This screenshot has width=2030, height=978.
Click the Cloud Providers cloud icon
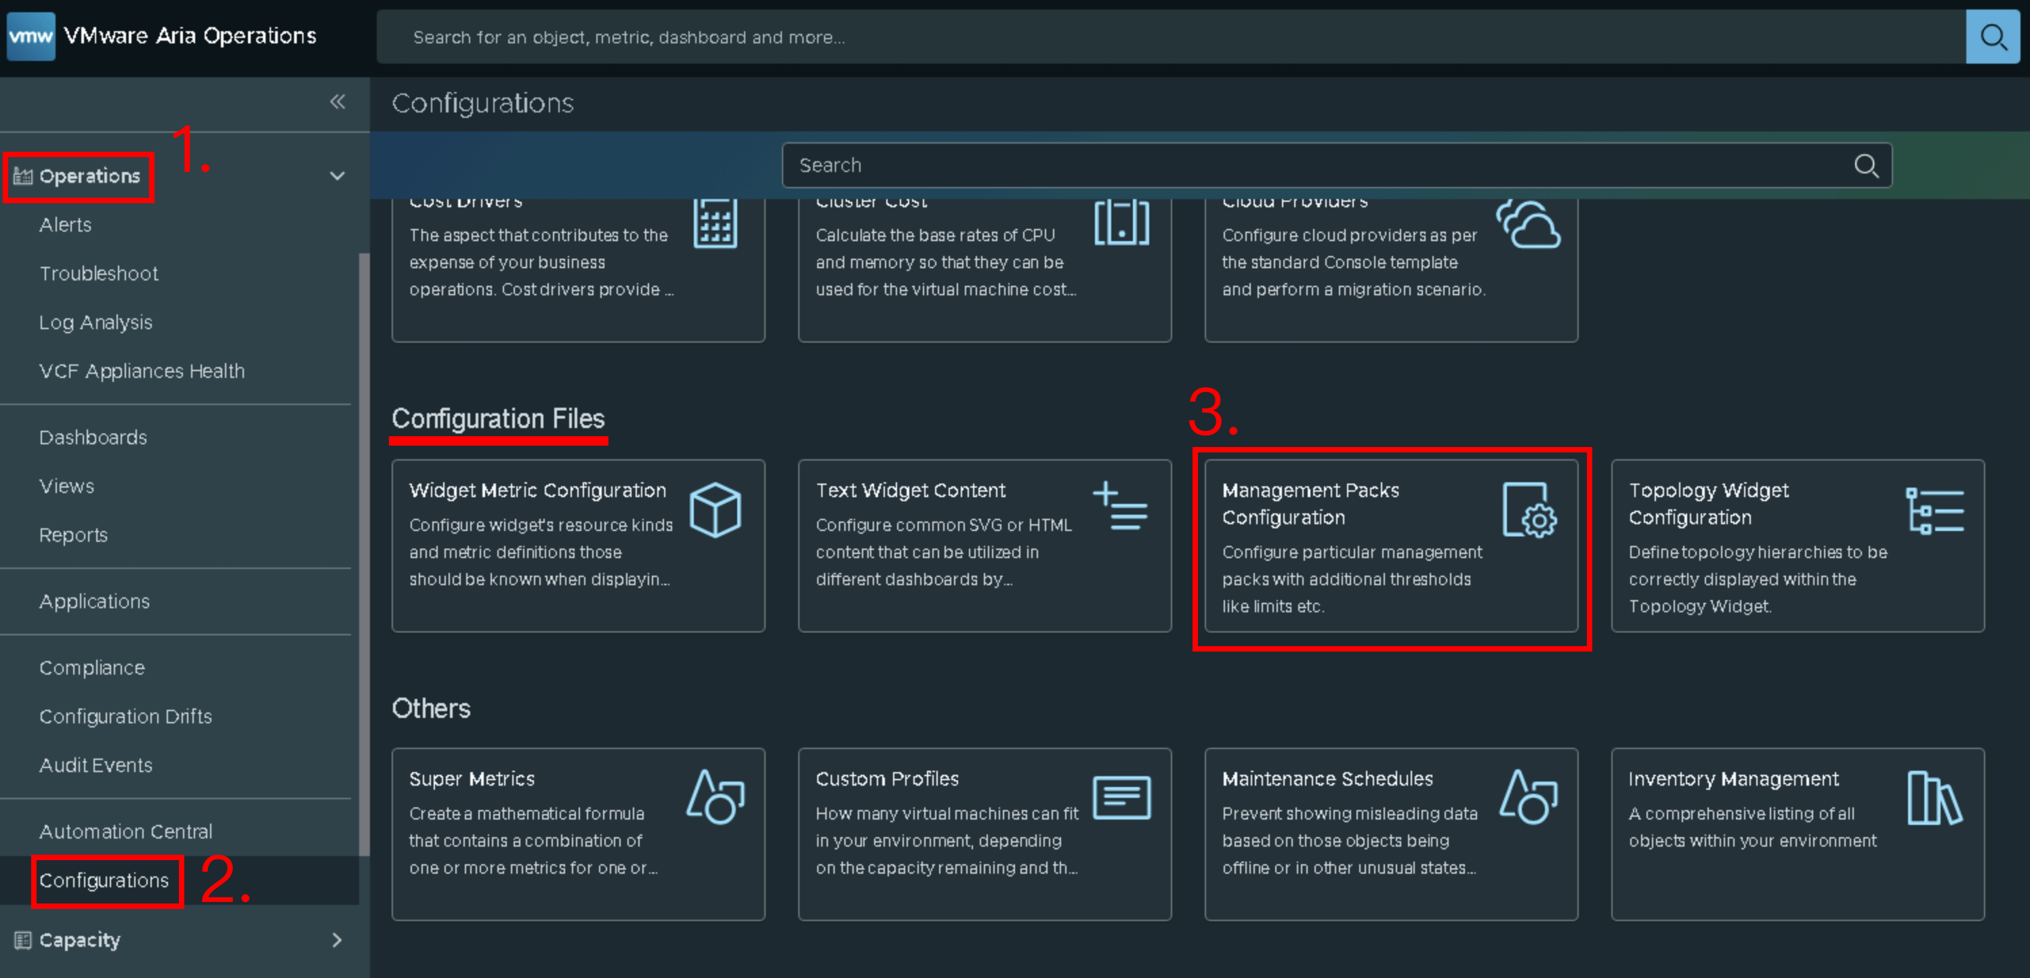1528,224
